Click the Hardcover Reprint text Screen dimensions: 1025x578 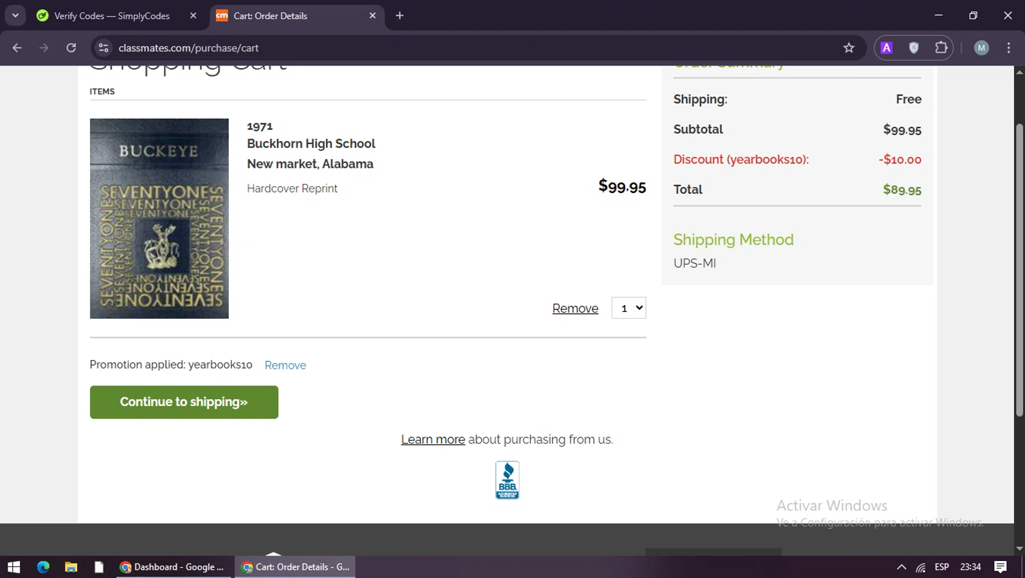coord(292,188)
